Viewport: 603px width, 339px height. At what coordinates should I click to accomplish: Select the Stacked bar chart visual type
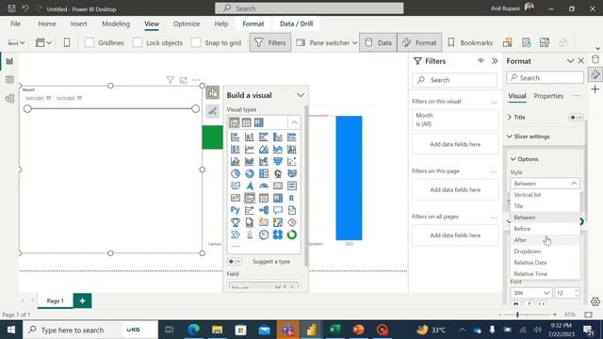pos(236,137)
